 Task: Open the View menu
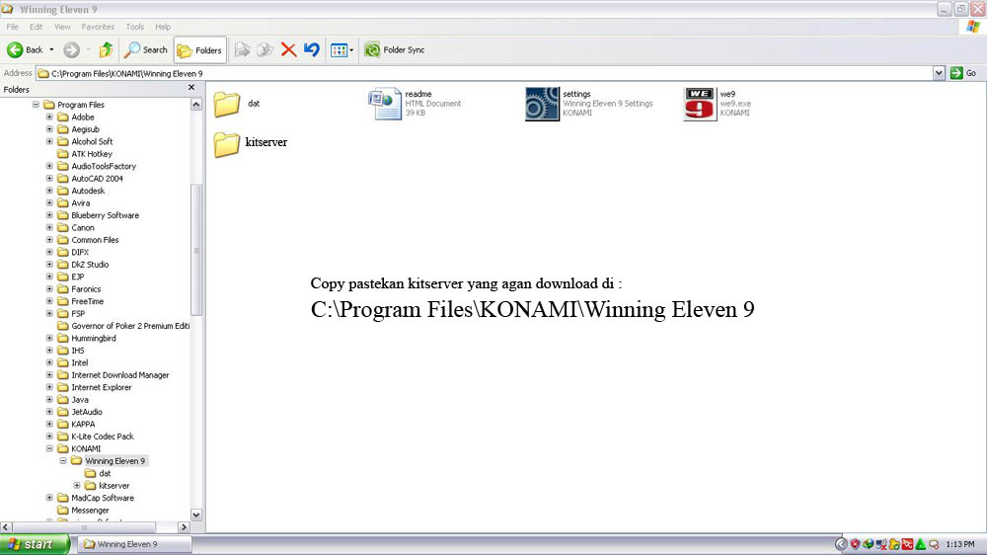tap(62, 27)
